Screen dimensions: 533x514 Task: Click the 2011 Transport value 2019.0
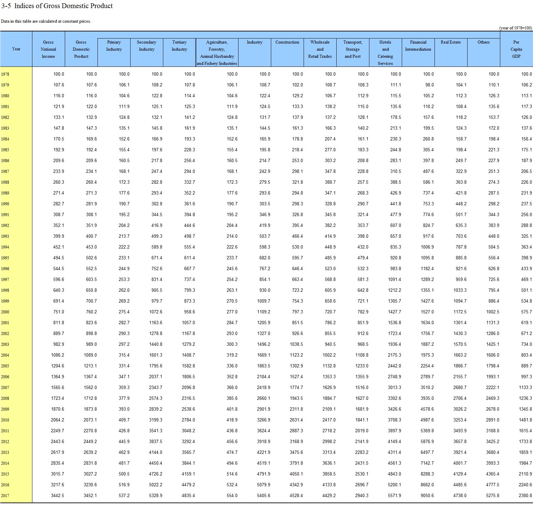point(362,431)
